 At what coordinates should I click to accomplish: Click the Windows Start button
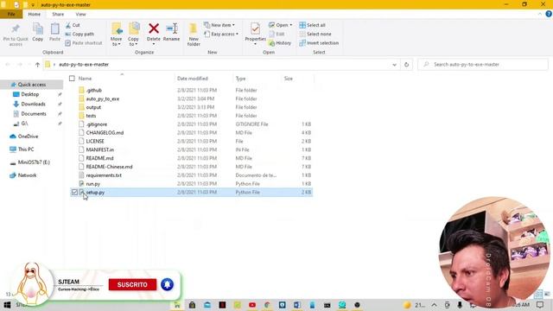pyautogui.click(x=7, y=305)
